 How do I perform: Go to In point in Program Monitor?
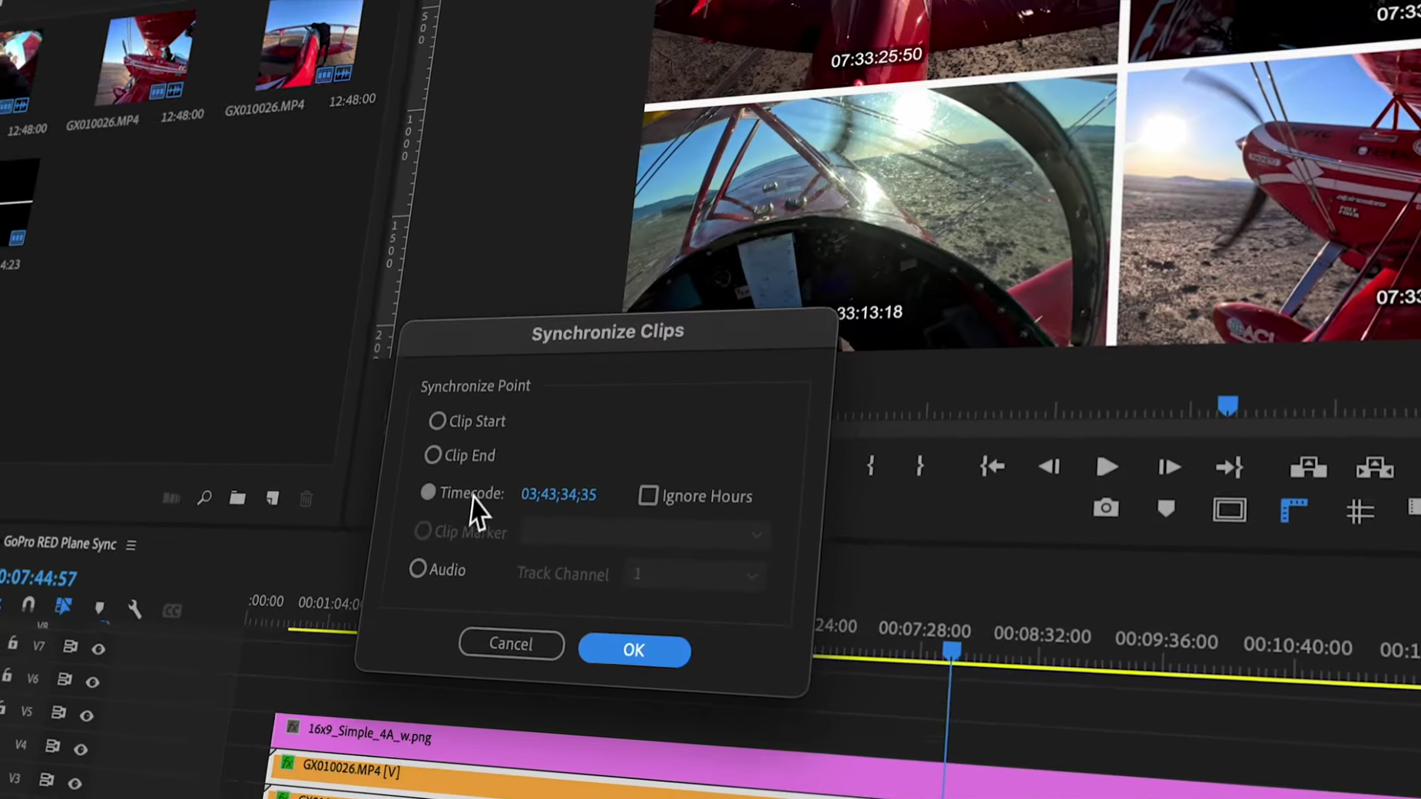coord(992,466)
